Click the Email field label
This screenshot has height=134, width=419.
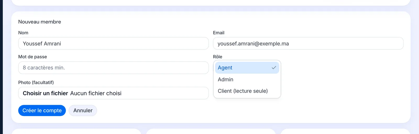pyautogui.click(x=219, y=33)
